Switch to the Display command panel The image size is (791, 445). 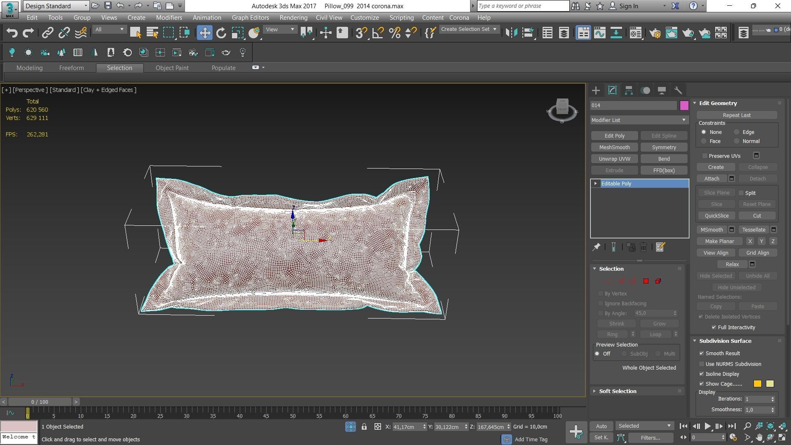pyautogui.click(x=662, y=90)
